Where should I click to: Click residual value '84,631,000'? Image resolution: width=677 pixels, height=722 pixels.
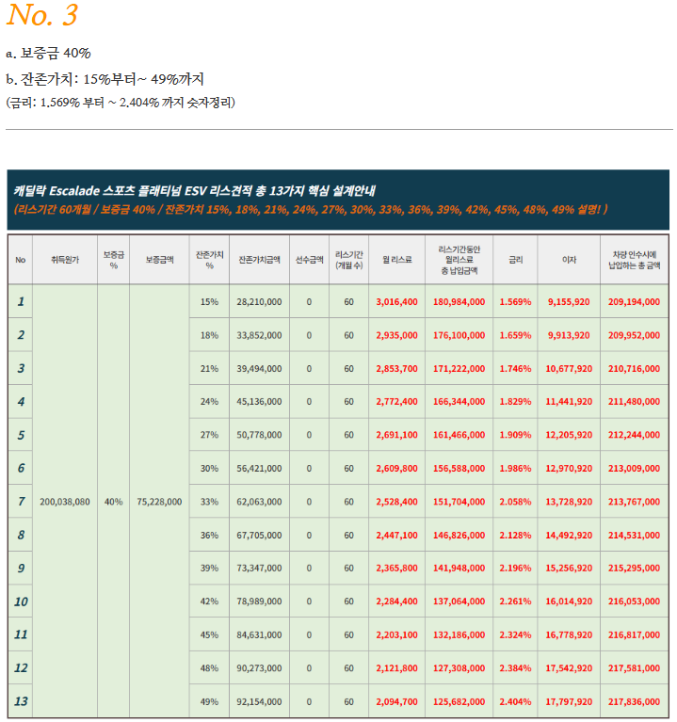click(x=259, y=635)
